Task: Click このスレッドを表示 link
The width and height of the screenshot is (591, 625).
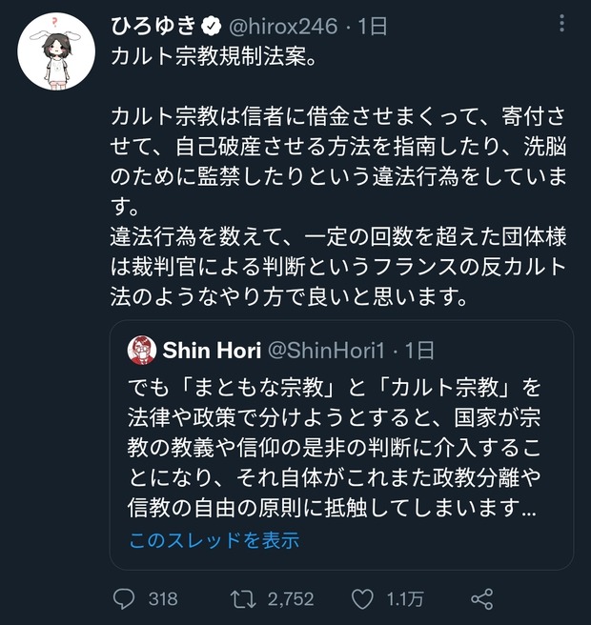Action: coord(214,540)
